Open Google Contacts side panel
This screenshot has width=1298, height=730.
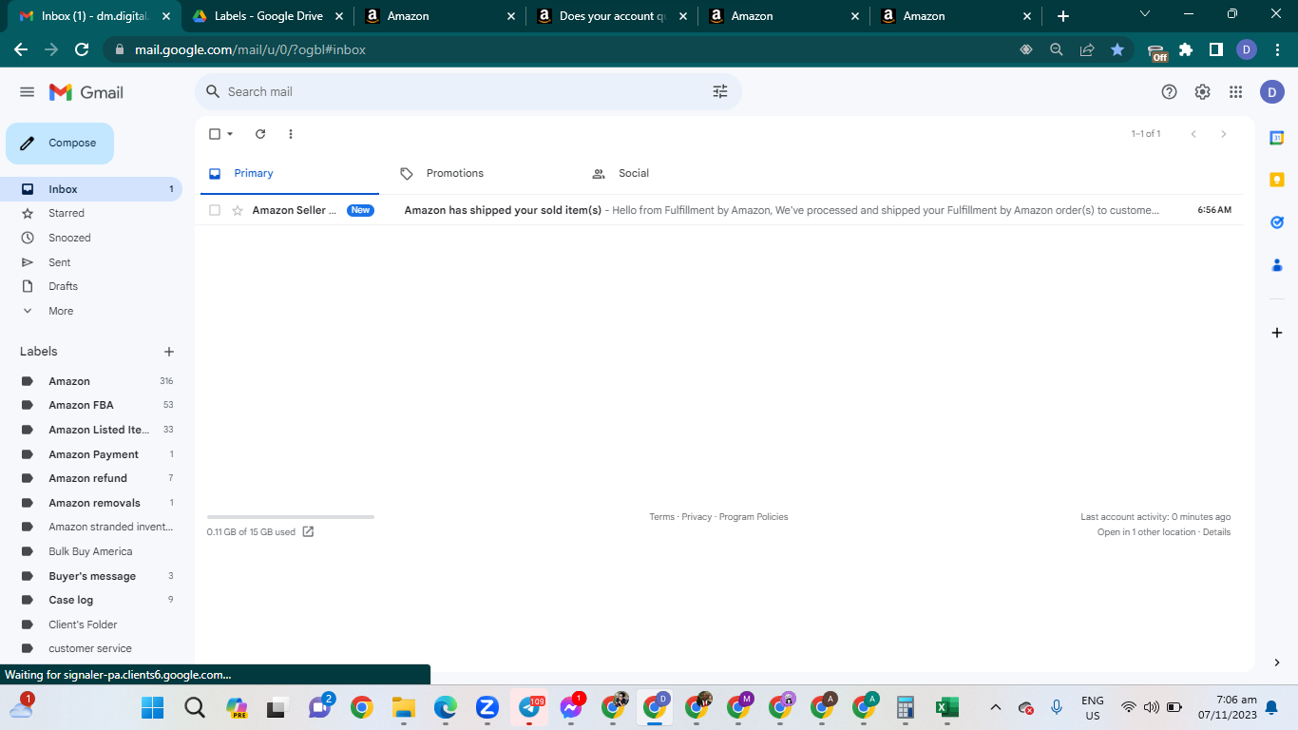tap(1277, 265)
